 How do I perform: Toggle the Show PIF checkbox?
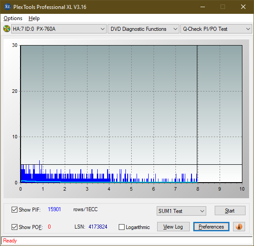14,209
